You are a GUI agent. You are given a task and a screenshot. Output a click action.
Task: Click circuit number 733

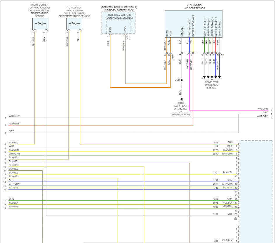click(x=216, y=188)
